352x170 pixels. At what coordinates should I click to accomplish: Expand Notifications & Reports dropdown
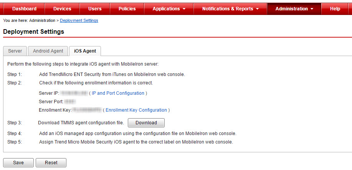[230, 9]
